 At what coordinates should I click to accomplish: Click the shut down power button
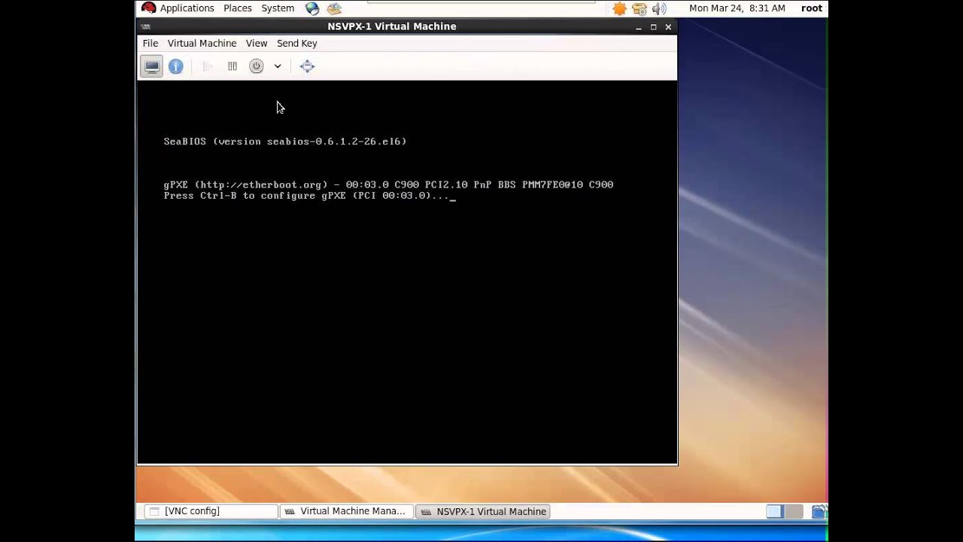coord(257,66)
